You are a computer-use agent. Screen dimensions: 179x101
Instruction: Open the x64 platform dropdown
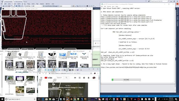pos(37,6)
